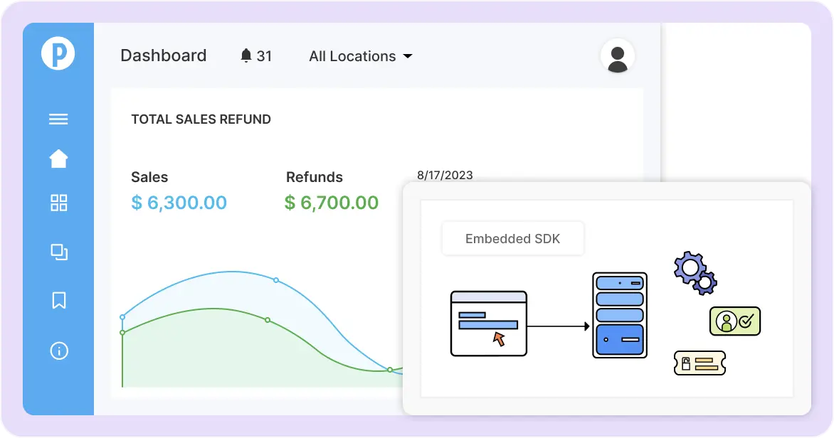Expand the All Locations dropdown
The height and width of the screenshot is (438, 834).
click(352, 56)
